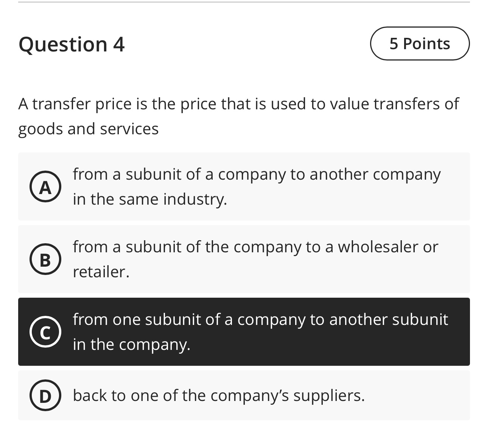Click the letter C inside its highlighted circle
Image resolution: width=487 pixels, height=435 pixels.
pyautogui.click(x=45, y=332)
